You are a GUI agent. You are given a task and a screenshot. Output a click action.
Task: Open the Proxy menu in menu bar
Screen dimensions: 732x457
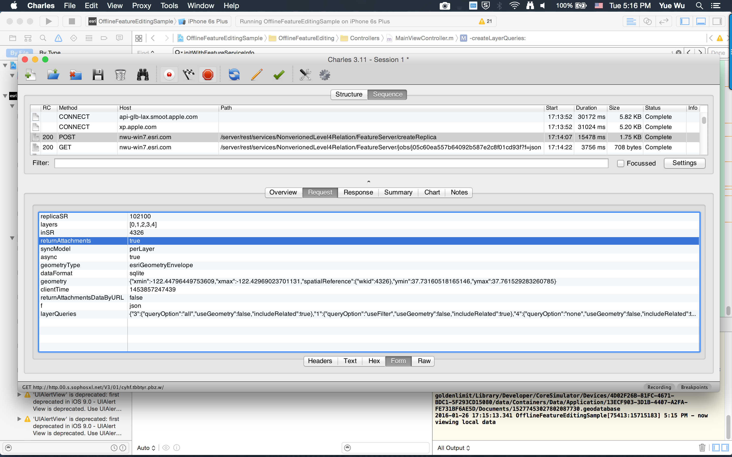click(141, 5)
